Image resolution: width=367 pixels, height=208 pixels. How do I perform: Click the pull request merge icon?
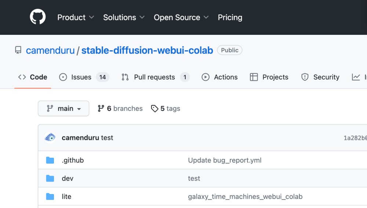click(x=125, y=77)
